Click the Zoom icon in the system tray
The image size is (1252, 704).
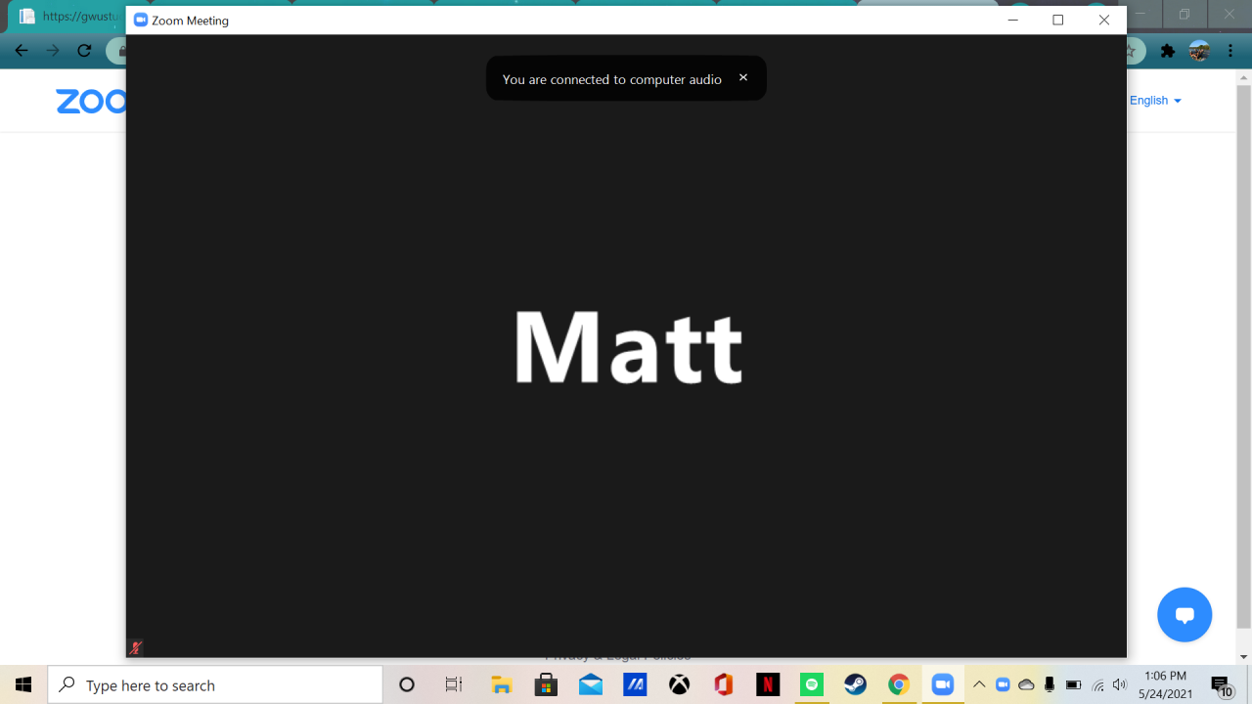click(x=1003, y=684)
